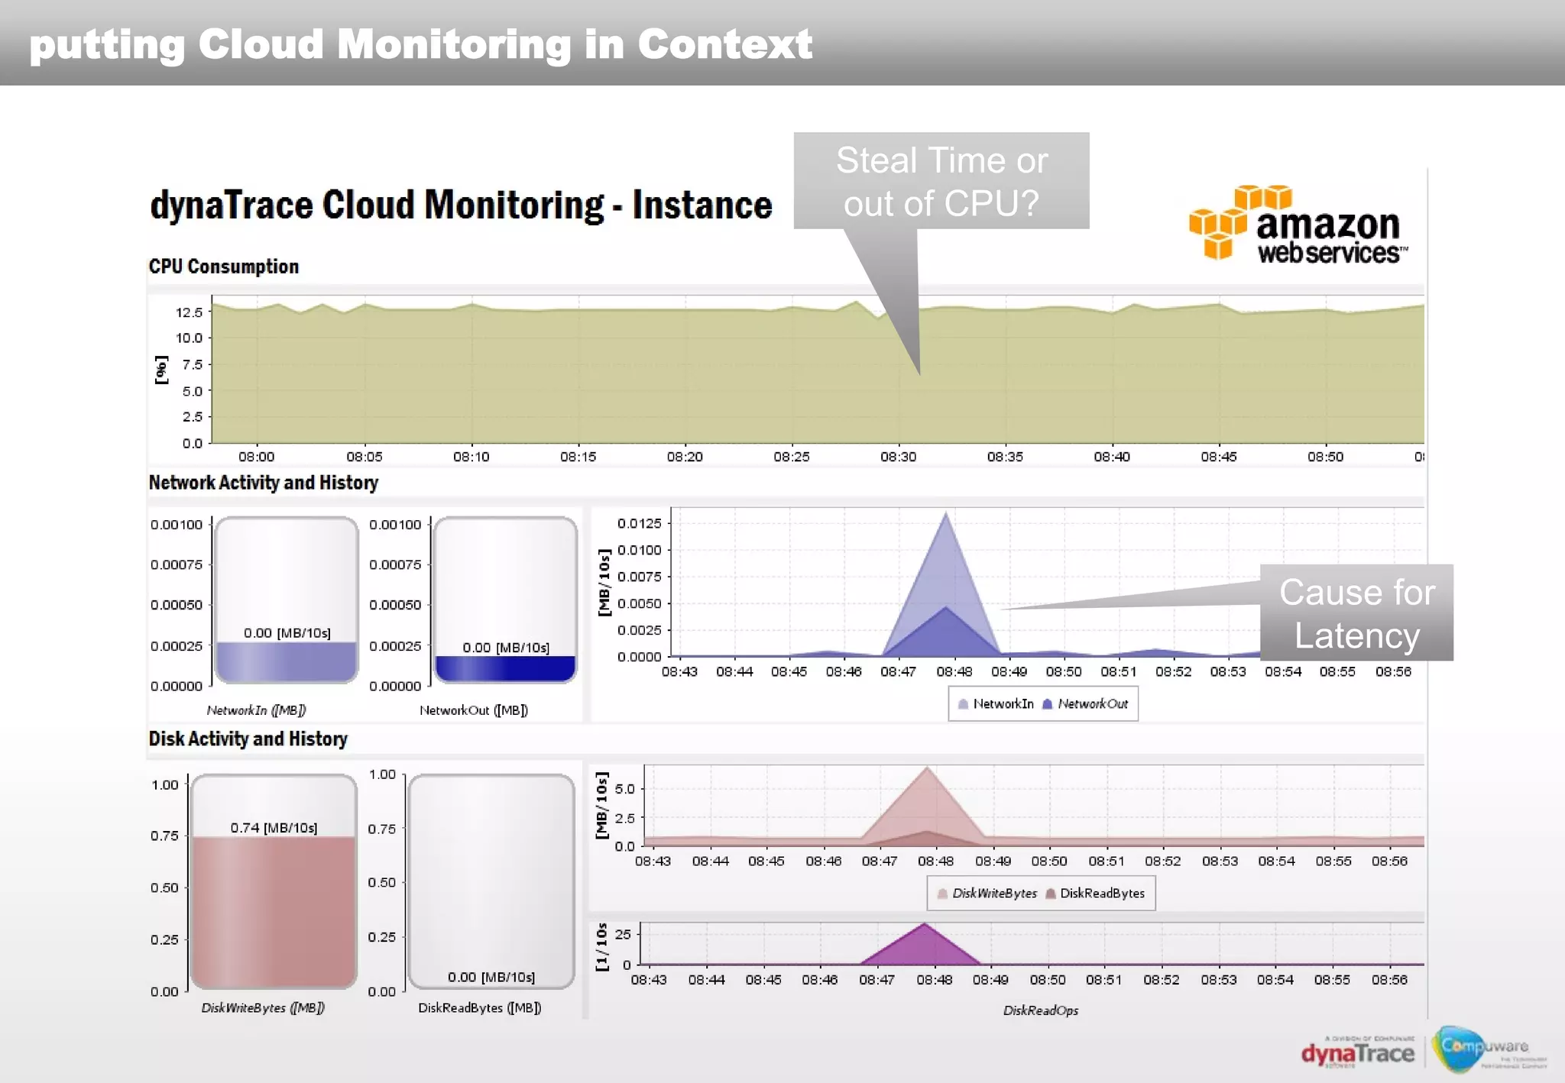Viewport: 1565px width, 1083px height.
Task: Click the DiskWriteBytes legend swatch
Action: pyautogui.click(x=942, y=894)
